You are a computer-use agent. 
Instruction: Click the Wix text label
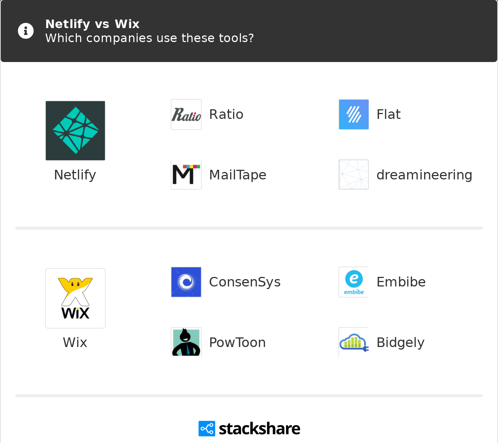coord(75,343)
